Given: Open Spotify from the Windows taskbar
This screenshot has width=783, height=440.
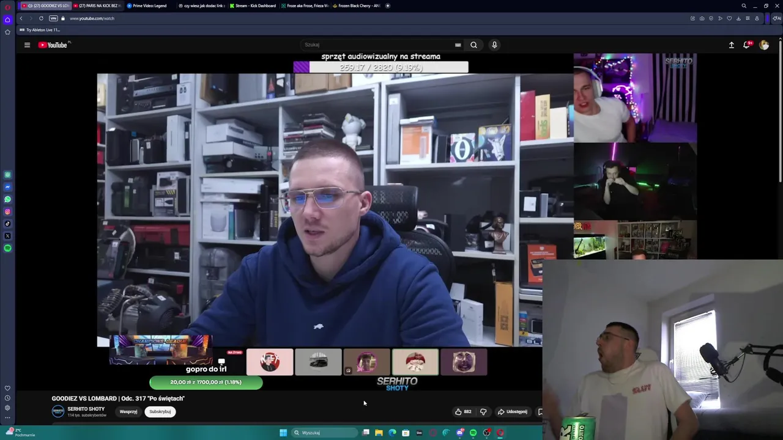Looking at the screenshot, I should click(473, 433).
